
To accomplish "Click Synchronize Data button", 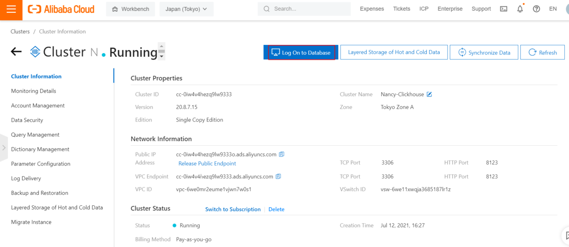I will [485, 53].
